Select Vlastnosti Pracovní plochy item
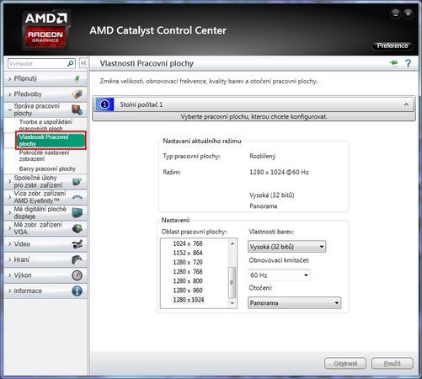 coord(51,141)
